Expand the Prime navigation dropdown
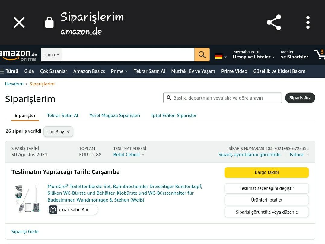Screen dimensions: 325x244 119,71
